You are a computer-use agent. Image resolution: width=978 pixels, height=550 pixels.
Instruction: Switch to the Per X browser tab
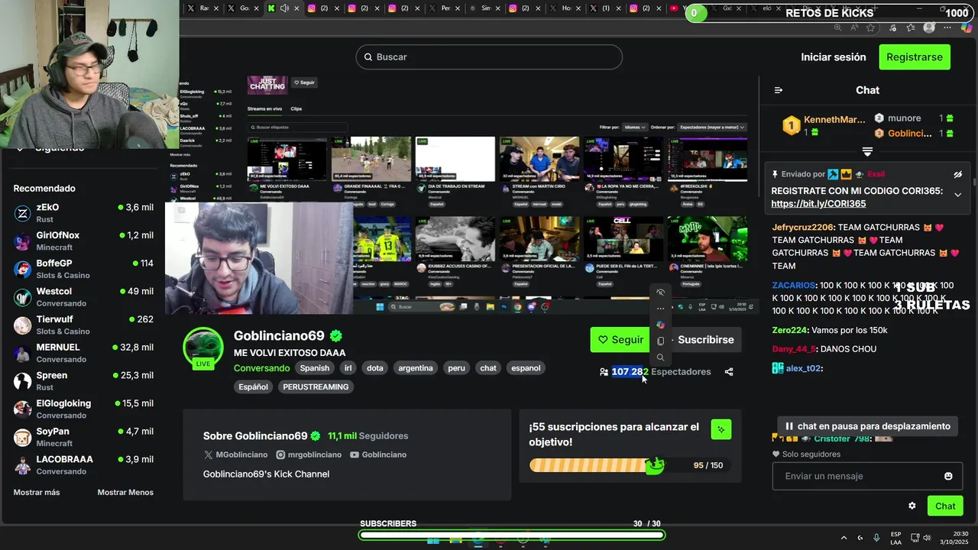(442, 8)
